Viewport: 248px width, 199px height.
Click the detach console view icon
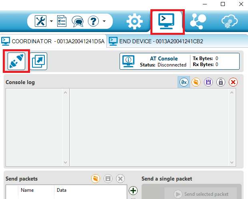point(39,61)
